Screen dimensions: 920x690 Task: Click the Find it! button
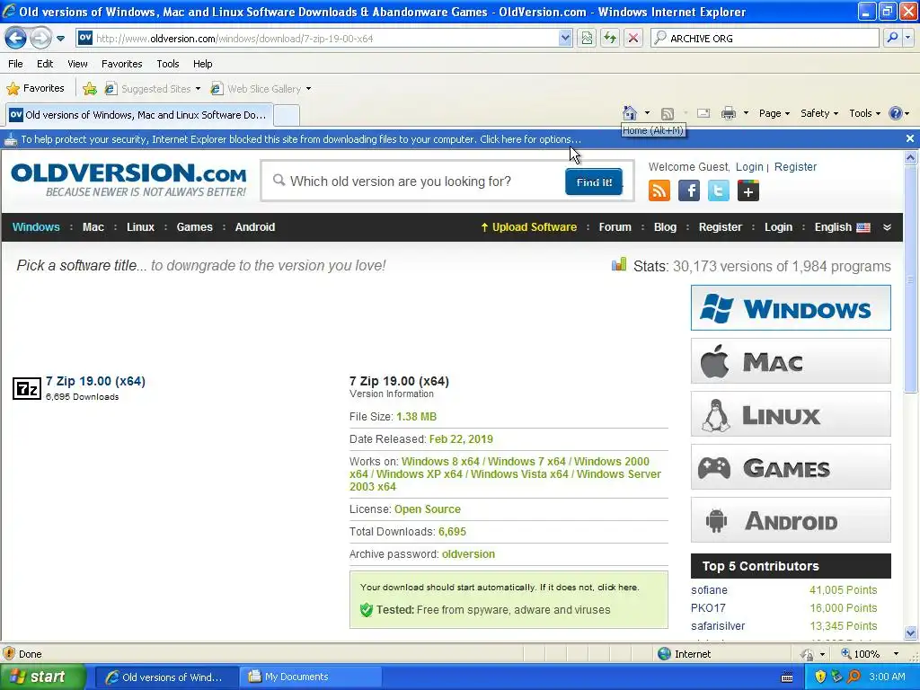click(x=594, y=181)
